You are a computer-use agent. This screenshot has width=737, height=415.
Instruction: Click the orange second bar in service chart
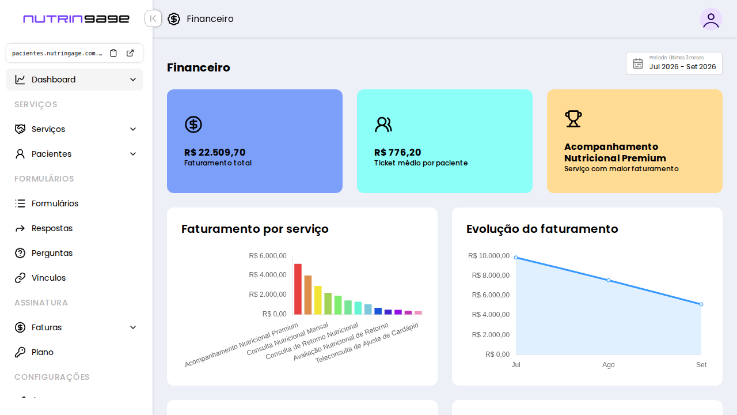point(308,295)
